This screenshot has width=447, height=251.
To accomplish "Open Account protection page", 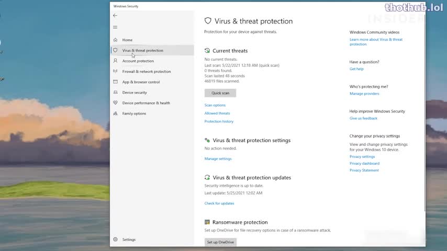I will tap(152, 61).
